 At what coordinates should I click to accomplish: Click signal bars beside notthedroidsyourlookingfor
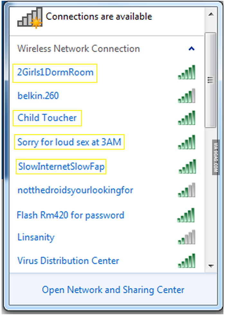186,190
